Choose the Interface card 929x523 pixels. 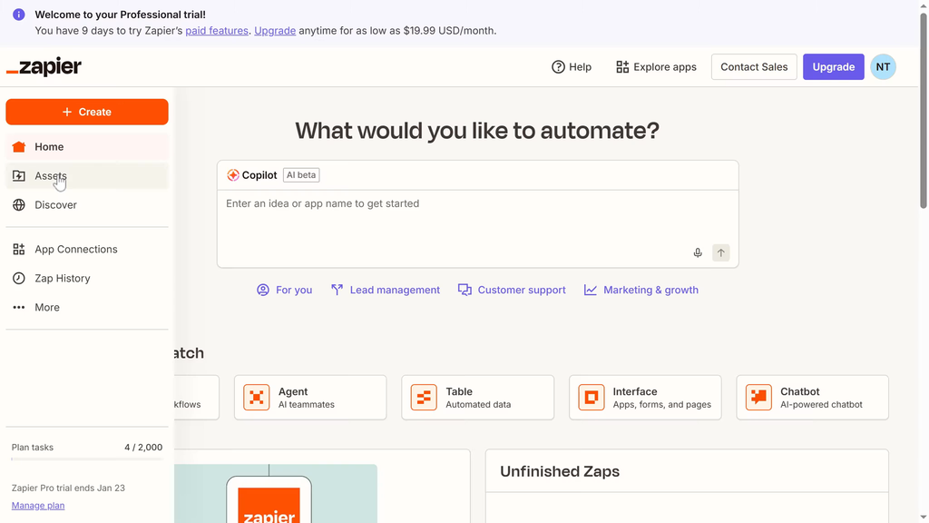tap(645, 398)
